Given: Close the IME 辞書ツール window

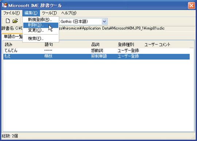Looking at the screenshot, I should pyautogui.click(x=192, y=5).
